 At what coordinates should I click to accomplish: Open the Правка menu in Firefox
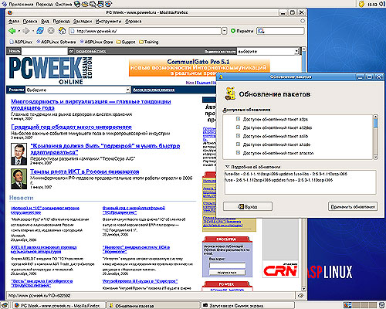(30, 22)
